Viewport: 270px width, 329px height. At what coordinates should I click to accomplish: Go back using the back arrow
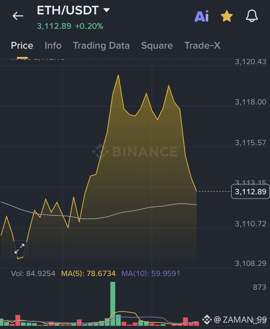coord(18,16)
